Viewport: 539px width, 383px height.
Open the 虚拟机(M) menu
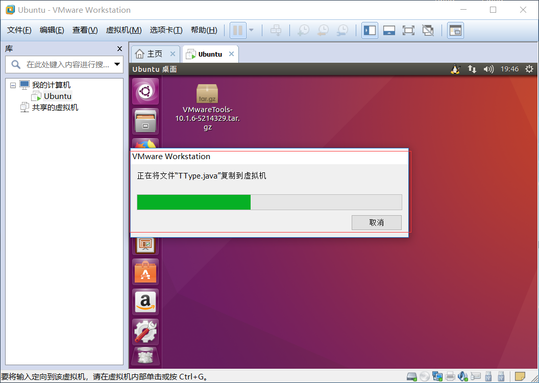pos(124,30)
